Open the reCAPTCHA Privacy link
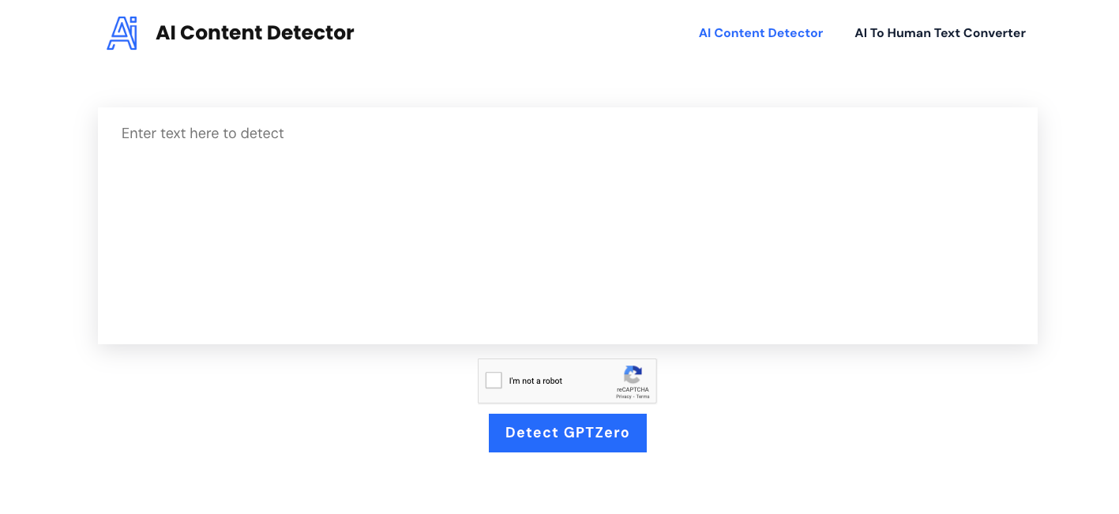 click(624, 396)
